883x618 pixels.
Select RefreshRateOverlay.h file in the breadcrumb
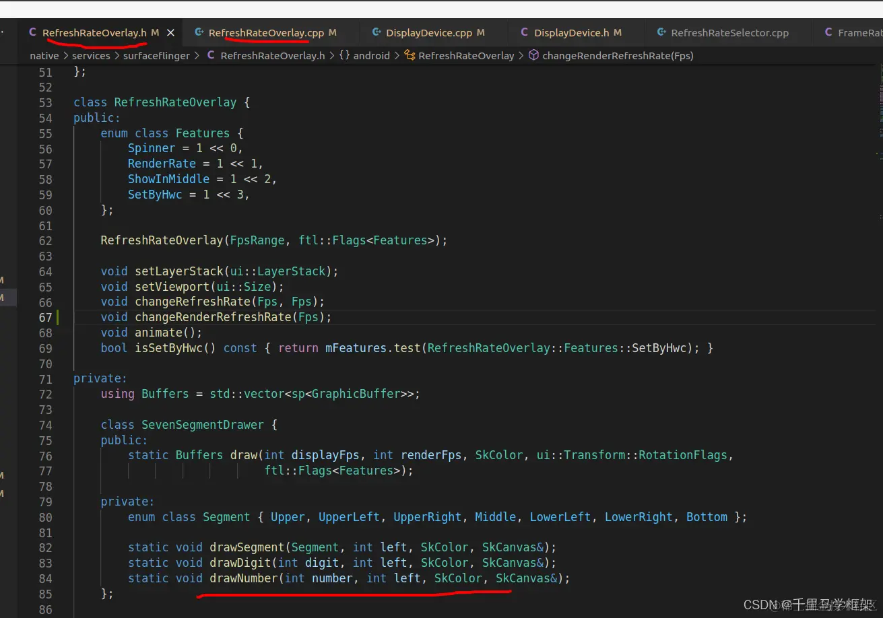273,56
